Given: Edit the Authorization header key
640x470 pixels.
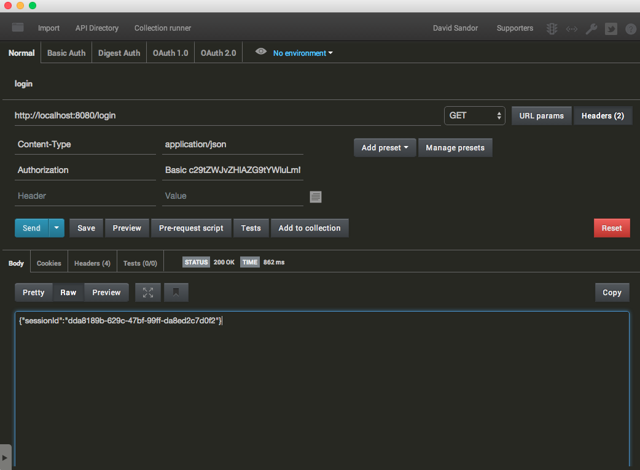Looking at the screenshot, I should 85,170.
